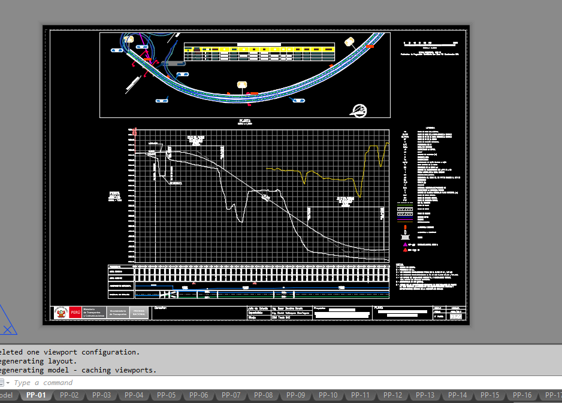The height and width of the screenshot is (403, 562).
Task: Open the PP-02 layout tab
Action: (69, 395)
